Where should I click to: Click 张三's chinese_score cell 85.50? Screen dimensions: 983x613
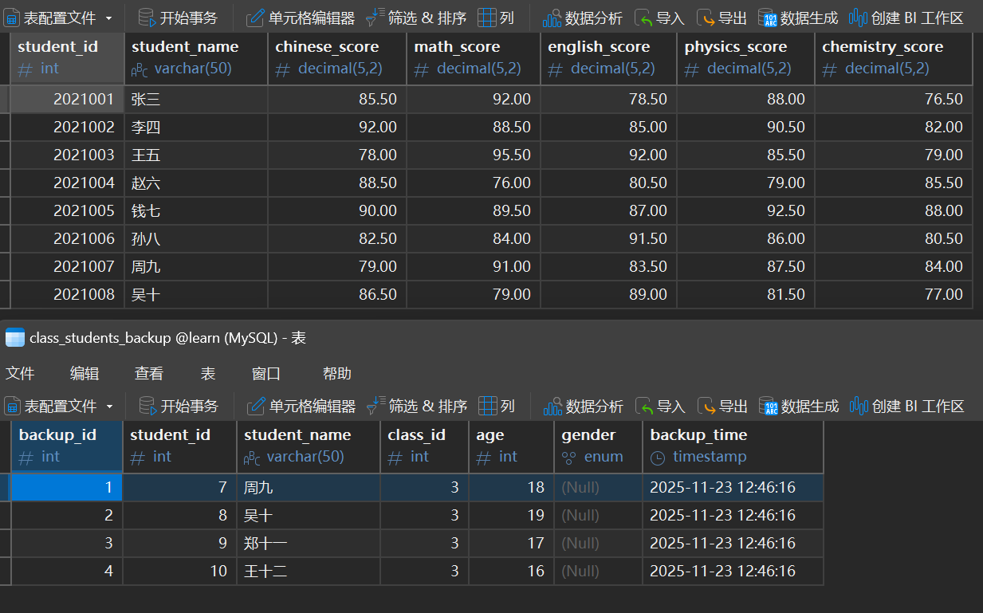point(337,100)
